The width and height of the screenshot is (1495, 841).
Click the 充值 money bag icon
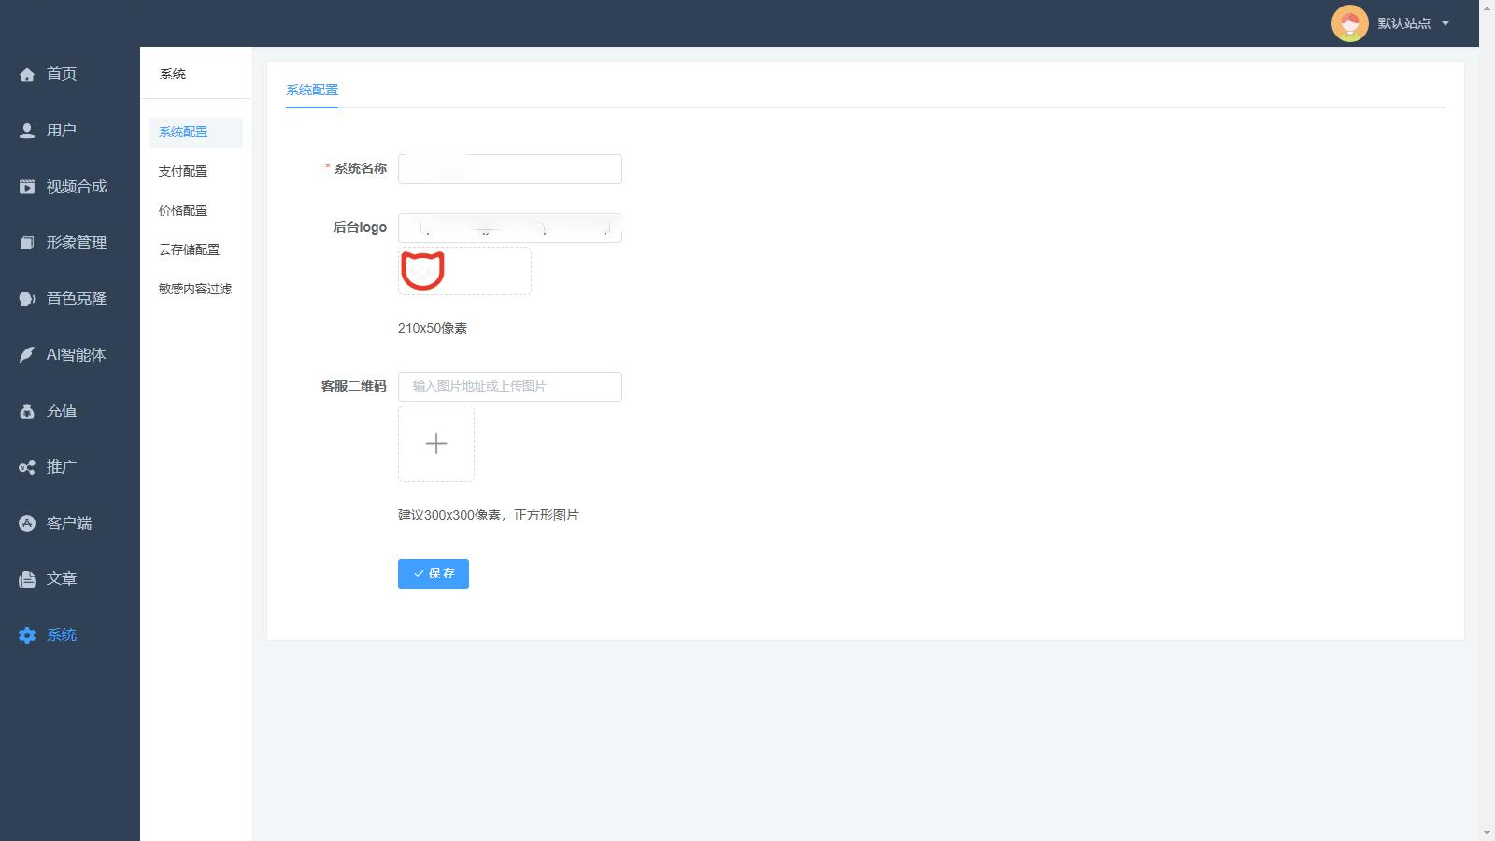coord(27,411)
